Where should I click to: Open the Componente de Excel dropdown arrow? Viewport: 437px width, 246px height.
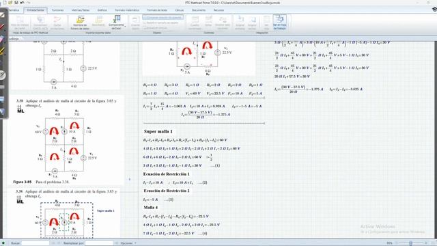tap(125, 27)
